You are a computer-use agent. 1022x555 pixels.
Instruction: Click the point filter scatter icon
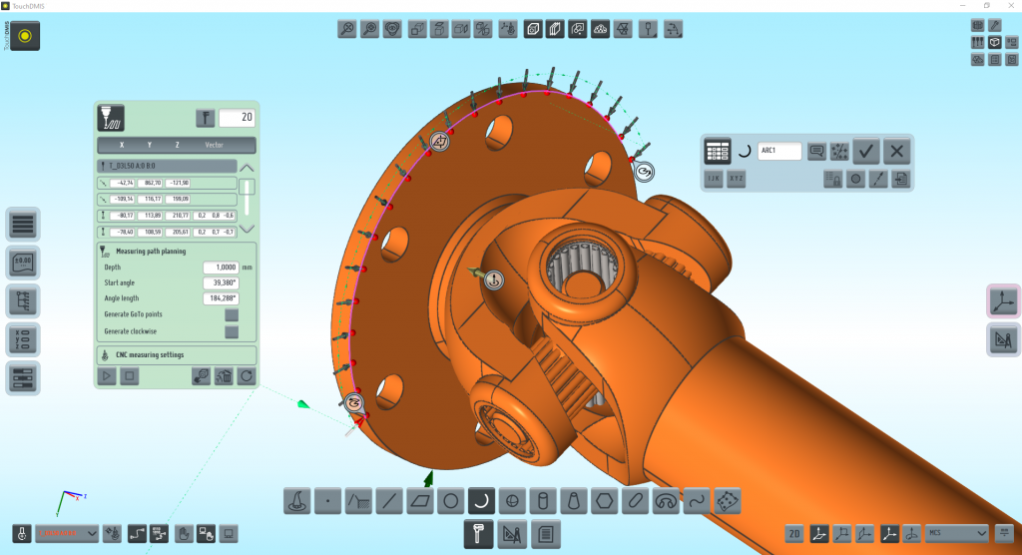point(839,152)
